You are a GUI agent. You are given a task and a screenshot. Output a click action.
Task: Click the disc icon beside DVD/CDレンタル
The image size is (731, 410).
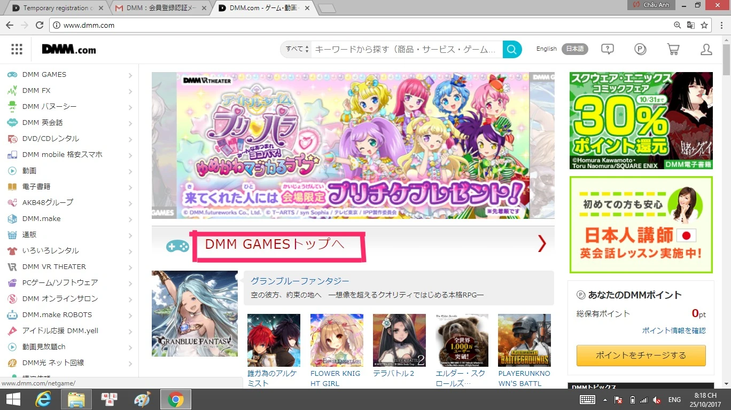(x=12, y=139)
